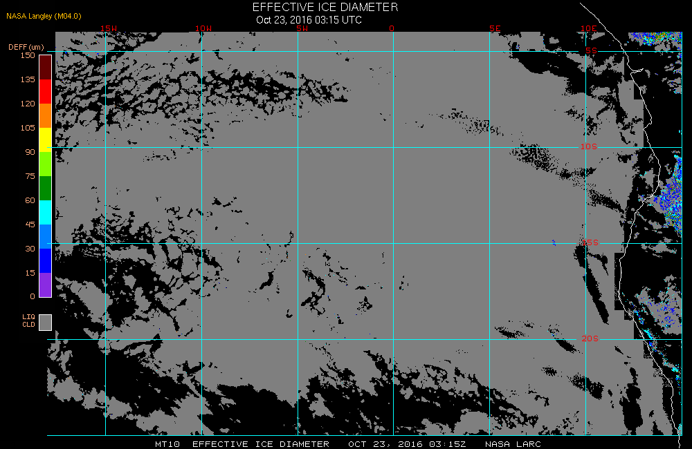
Task: Click 'NASA LARC' in the bottom caption
Action: (x=513, y=444)
